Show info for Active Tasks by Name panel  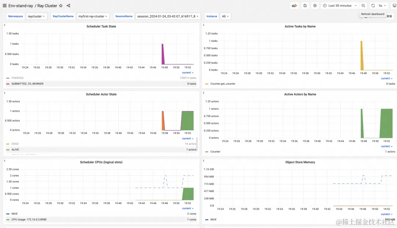click(204, 25)
